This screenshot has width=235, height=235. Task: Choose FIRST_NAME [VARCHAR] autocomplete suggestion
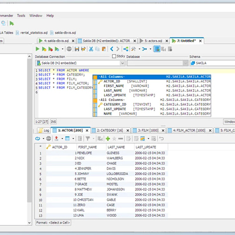[152, 86]
